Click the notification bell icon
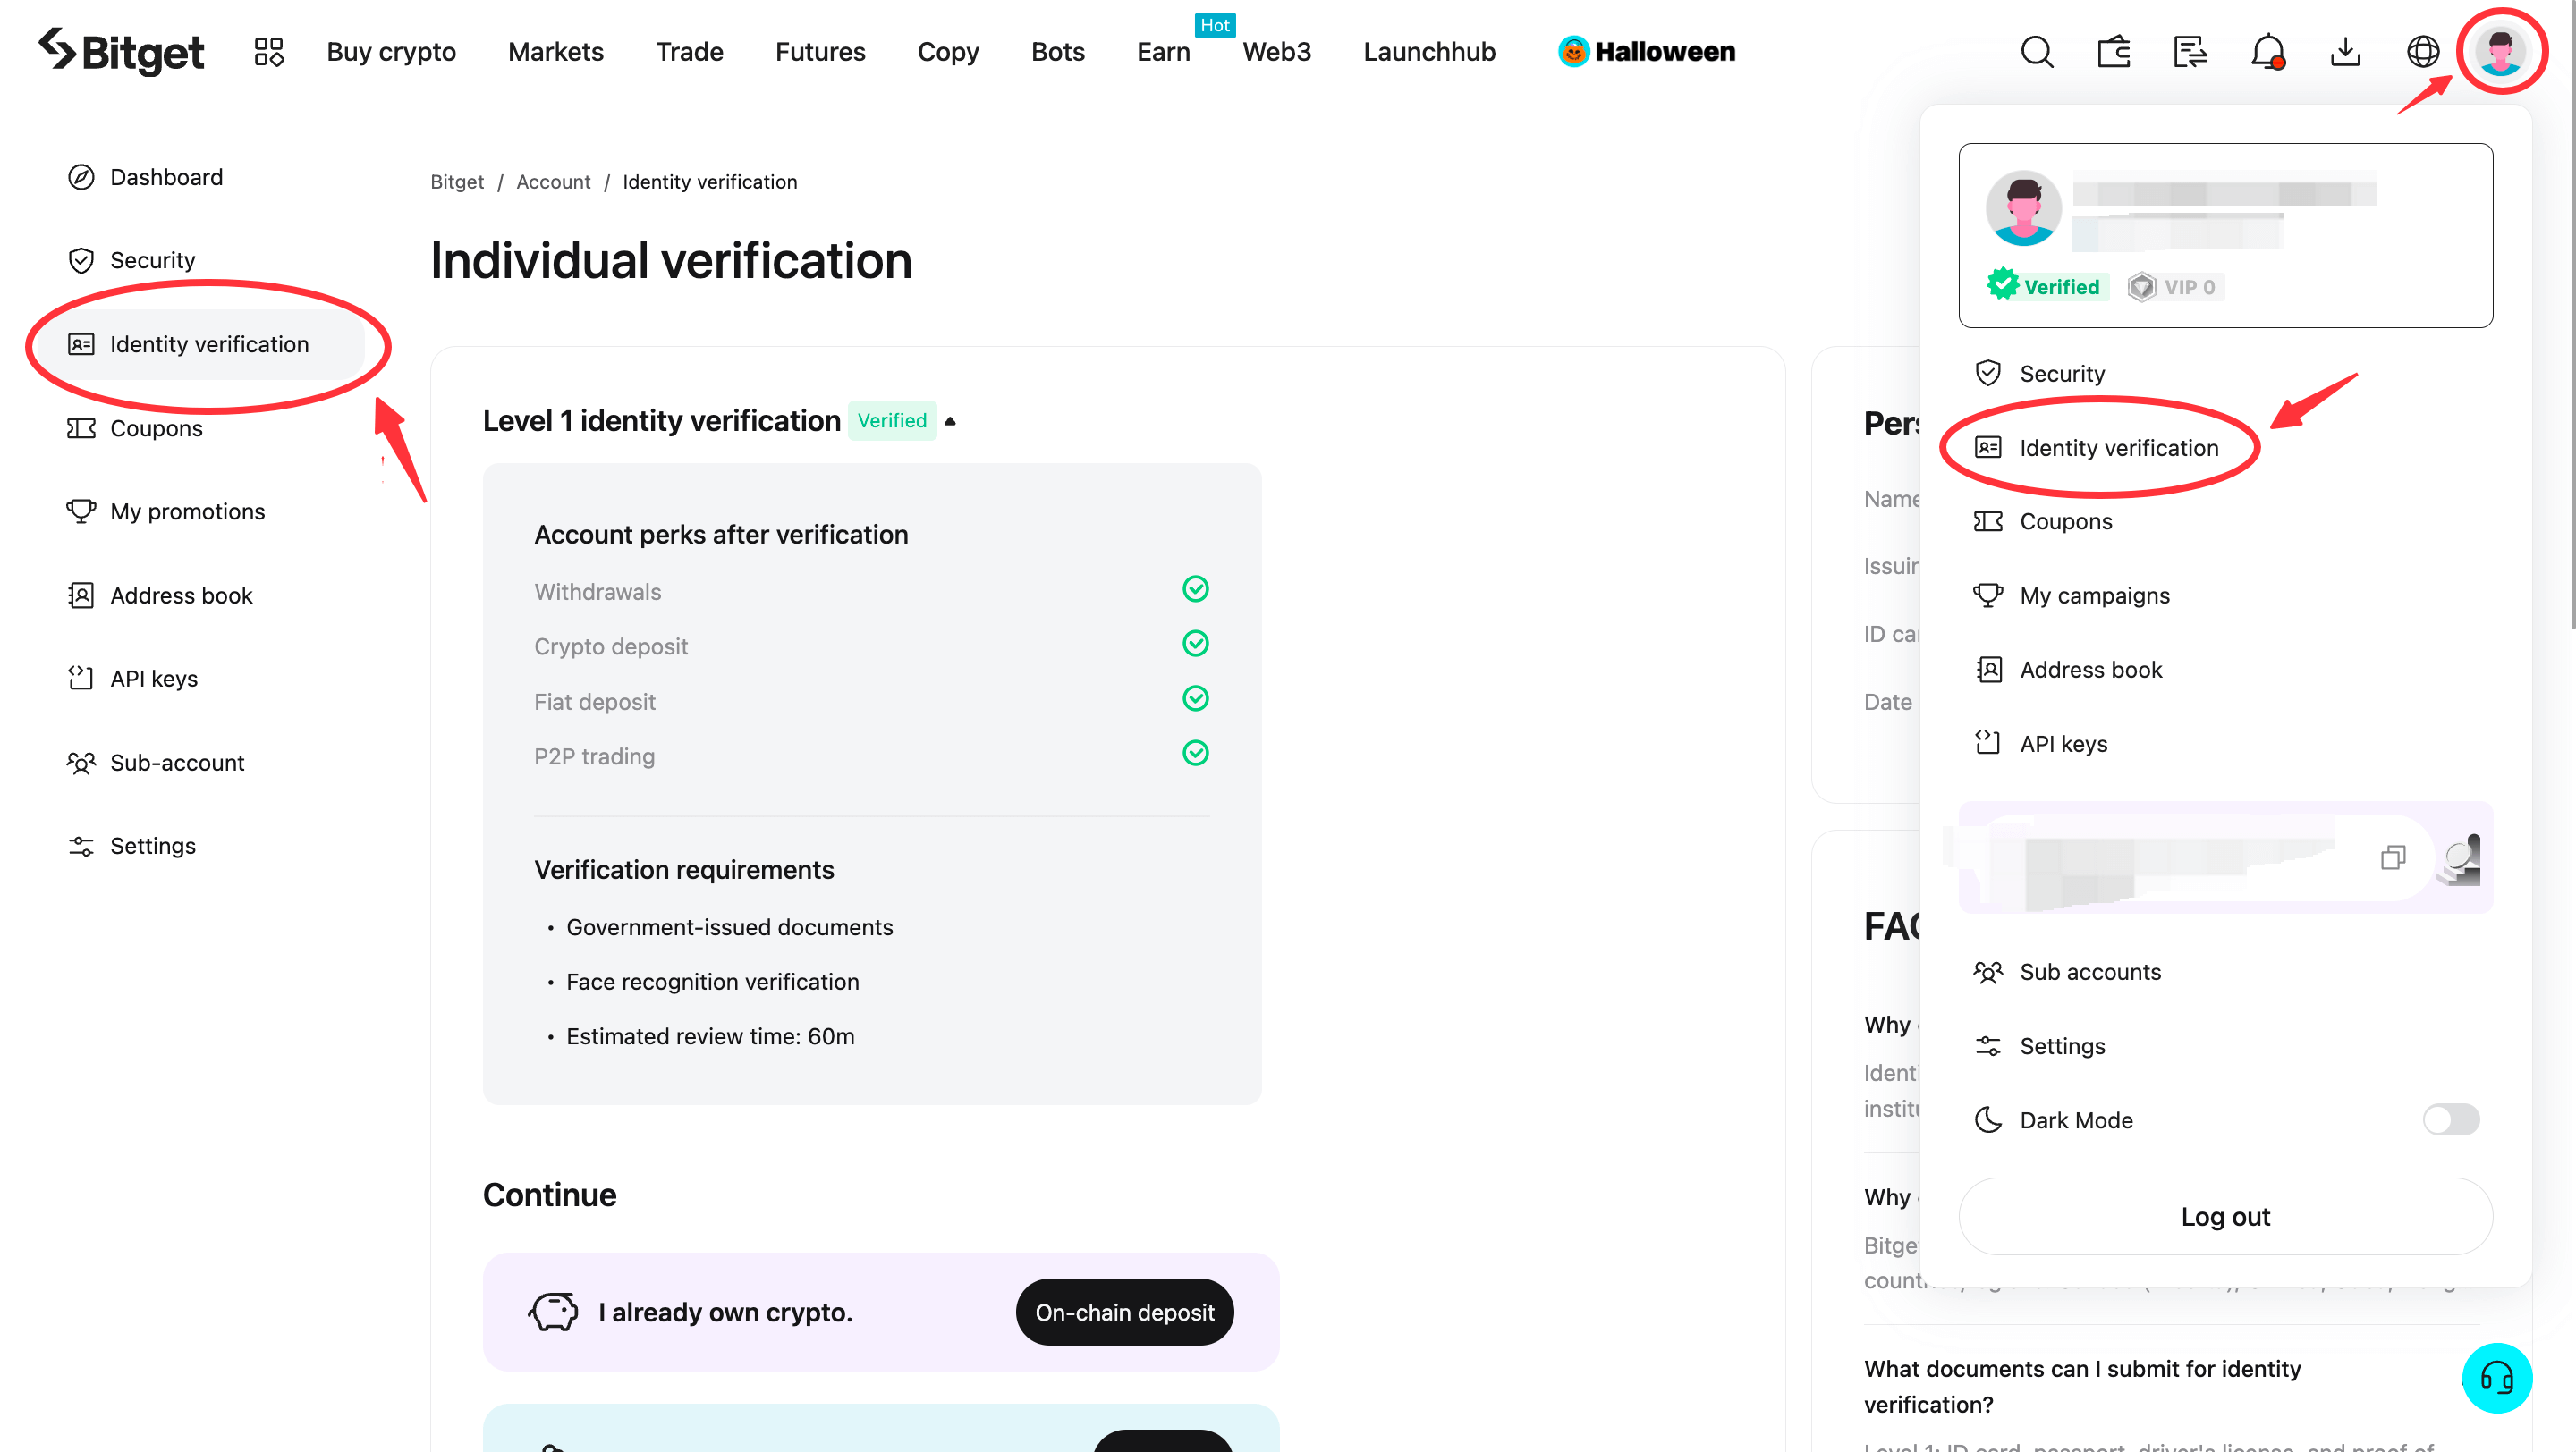2576x1452 pixels. (2267, 49)
